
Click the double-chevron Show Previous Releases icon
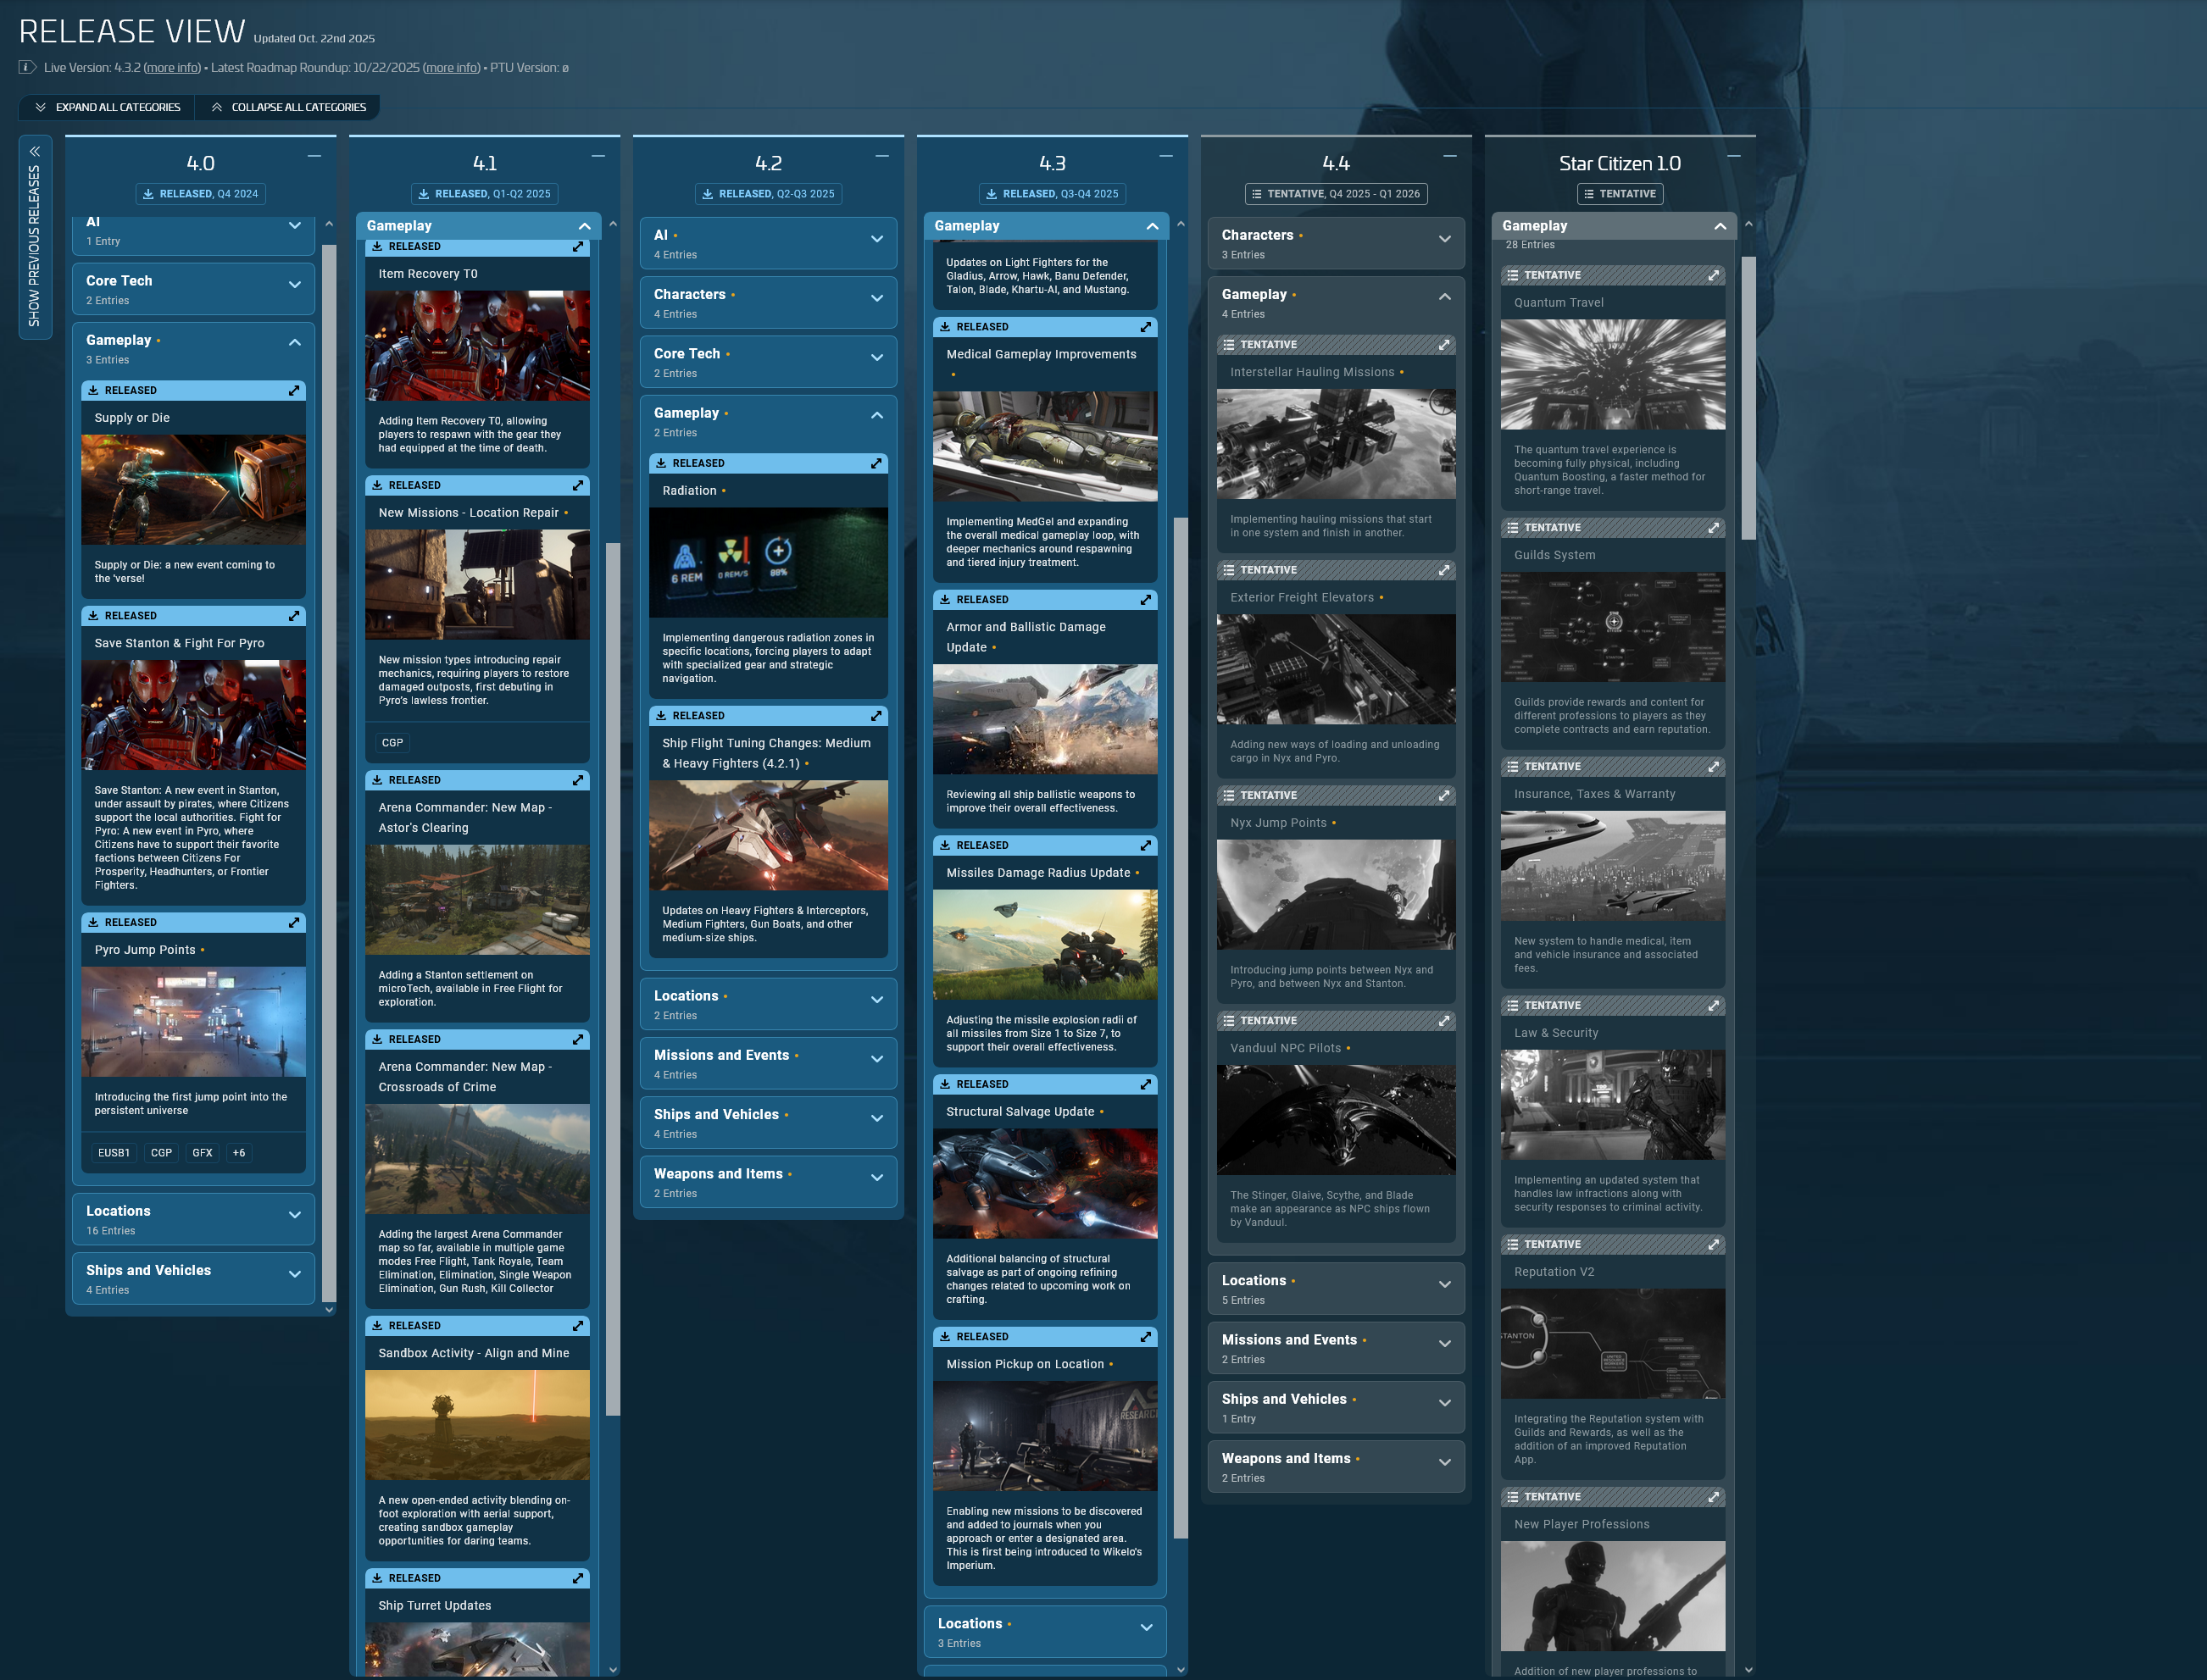(34, 152)
